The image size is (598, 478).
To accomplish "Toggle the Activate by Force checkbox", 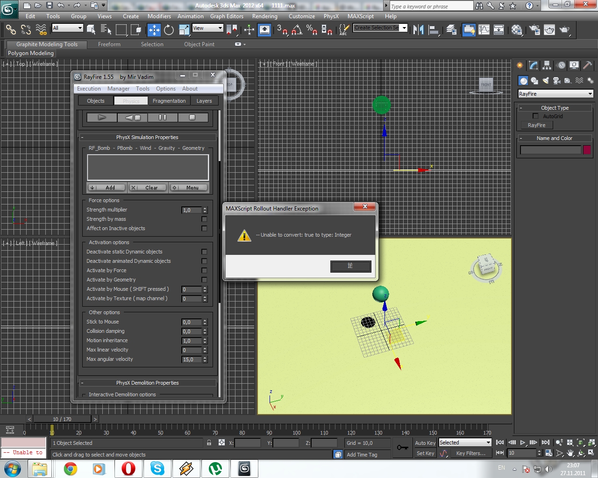I will (x=204, y=270).
